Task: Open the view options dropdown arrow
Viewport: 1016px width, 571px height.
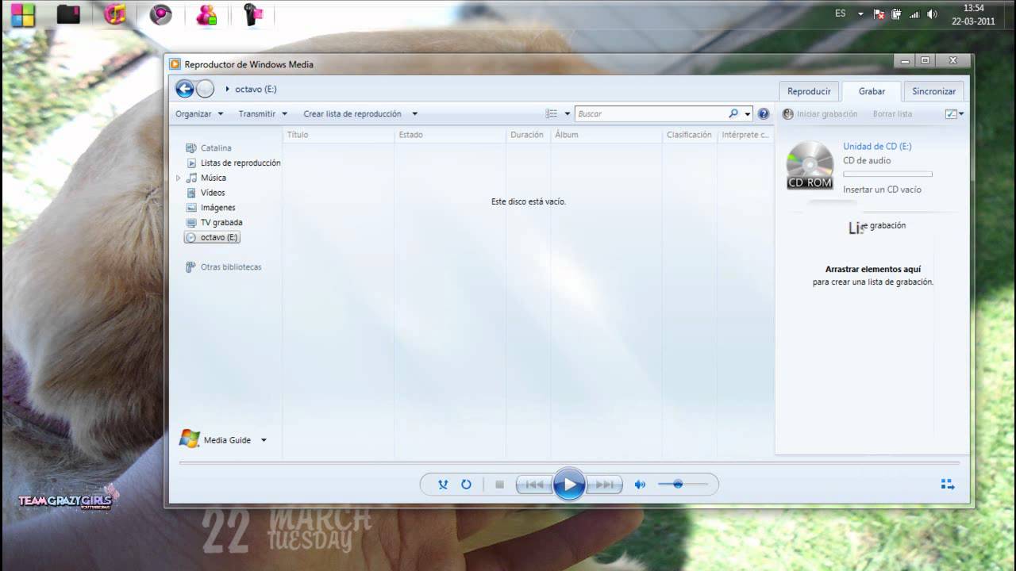Action: 568,113
